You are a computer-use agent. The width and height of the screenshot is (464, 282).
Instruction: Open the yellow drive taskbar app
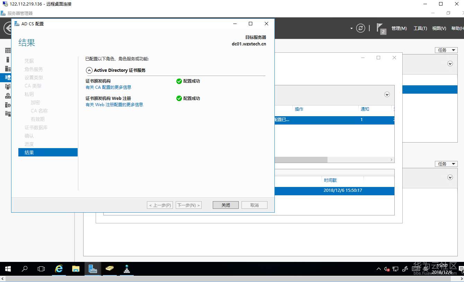click(110, 269)
